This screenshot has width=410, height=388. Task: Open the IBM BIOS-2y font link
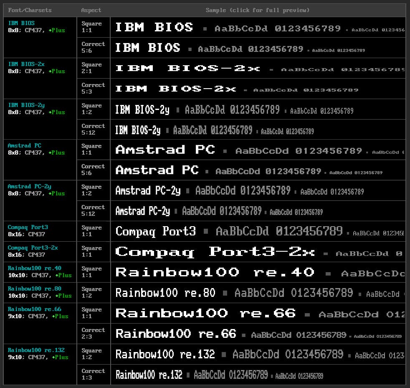point(26,105)
